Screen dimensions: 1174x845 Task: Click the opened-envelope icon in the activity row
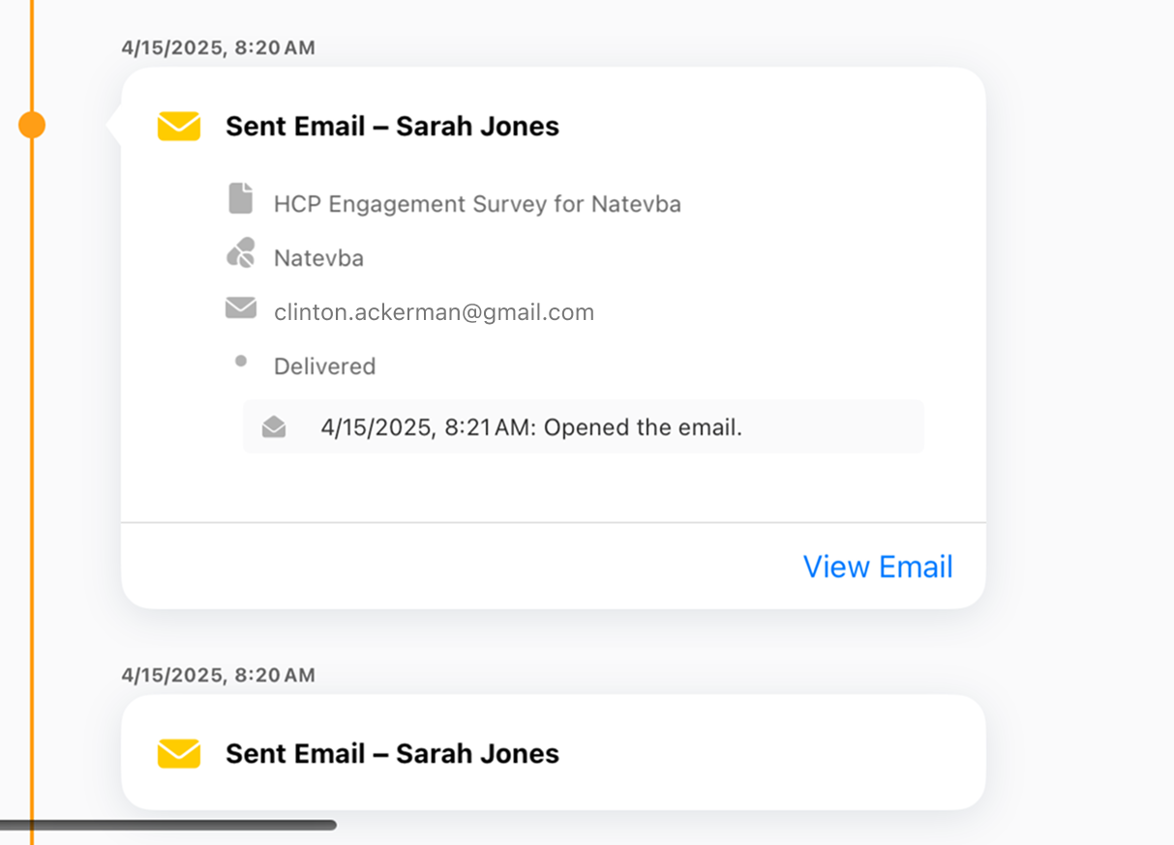click(x=274, y=427)
